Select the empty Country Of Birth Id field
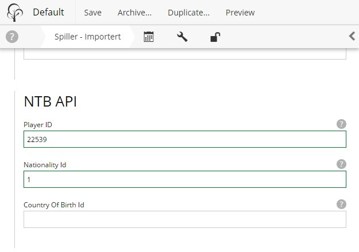Image resolution: width=359 pixels, height=252 pixels. [184, 220]
